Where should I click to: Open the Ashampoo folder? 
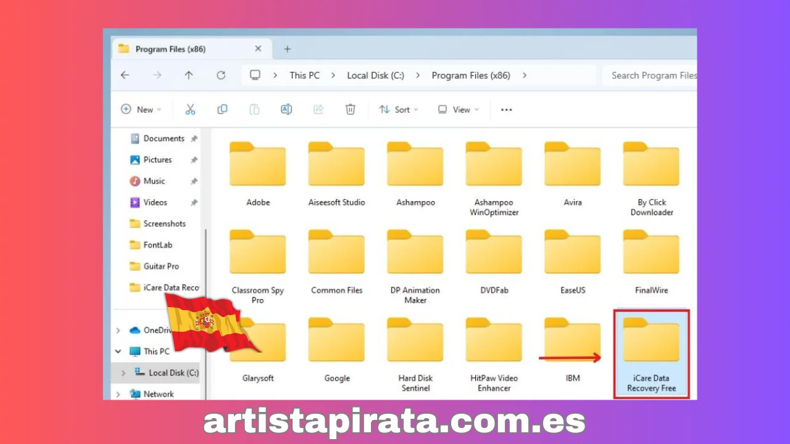coord(415,174)
